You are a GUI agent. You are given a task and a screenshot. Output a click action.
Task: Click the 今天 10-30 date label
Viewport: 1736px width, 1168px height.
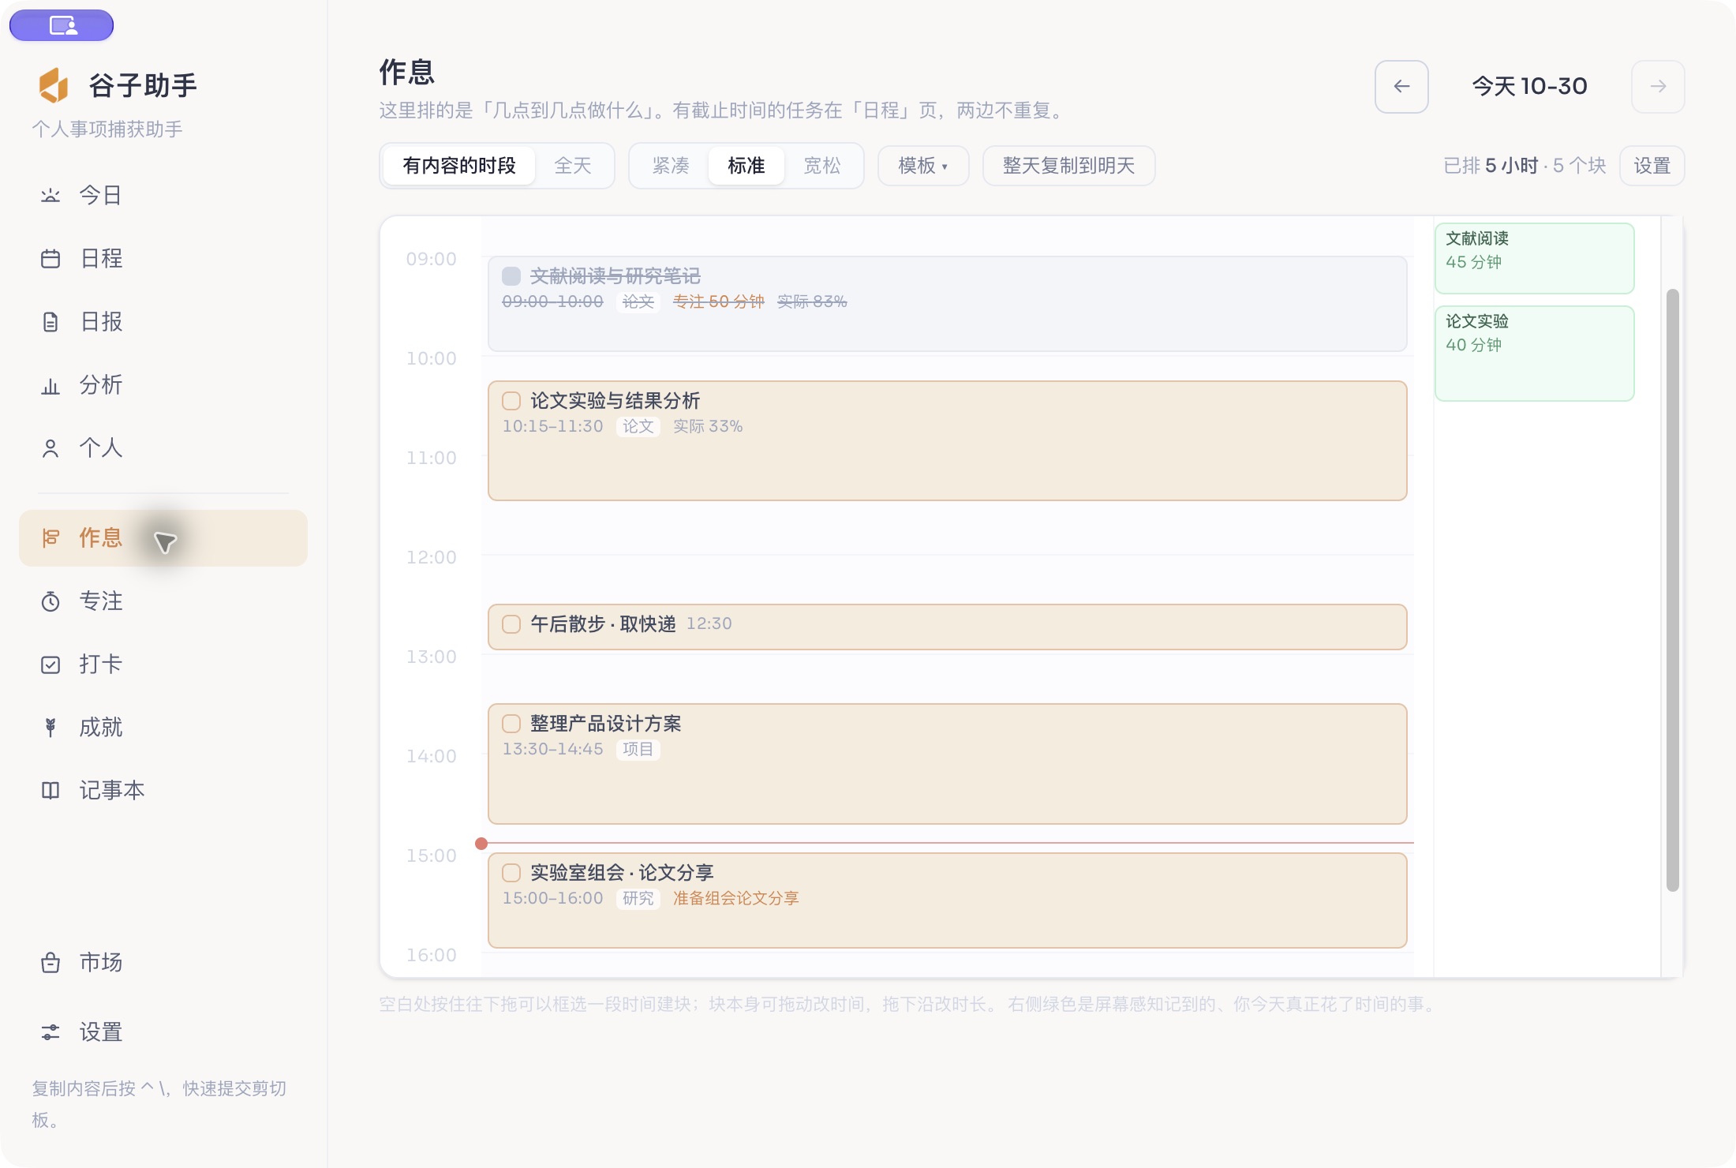(1530, 87)
